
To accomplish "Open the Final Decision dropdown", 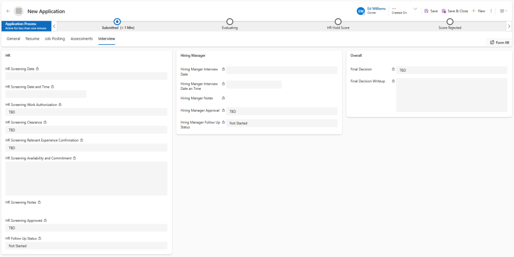I will 452,70.
